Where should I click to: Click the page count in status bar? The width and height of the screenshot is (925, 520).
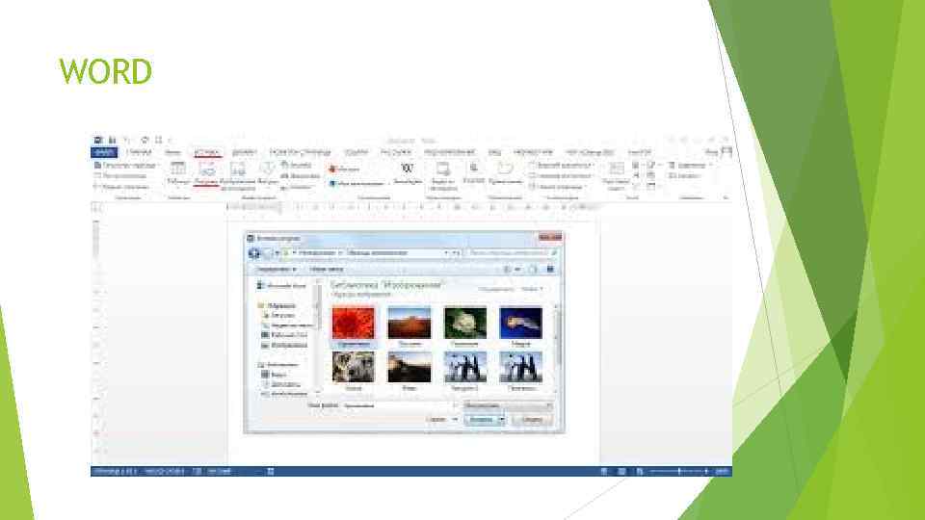point(116,472)
